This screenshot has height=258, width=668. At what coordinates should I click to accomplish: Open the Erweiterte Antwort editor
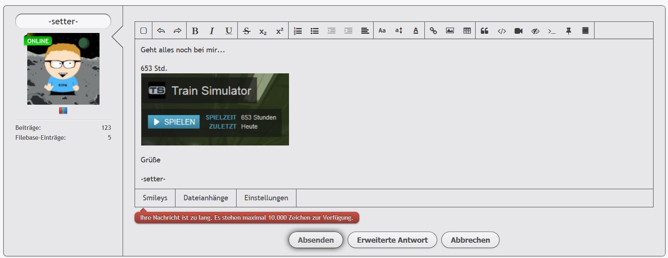[392, 240]
